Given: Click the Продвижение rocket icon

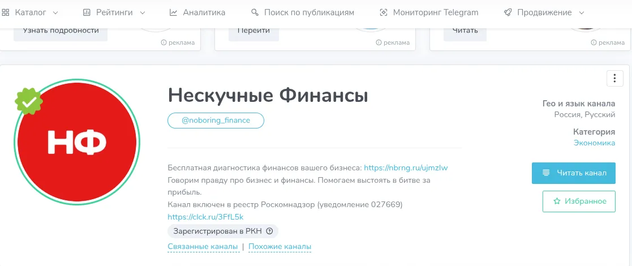Looking at the screenshot, I should 508,12.
